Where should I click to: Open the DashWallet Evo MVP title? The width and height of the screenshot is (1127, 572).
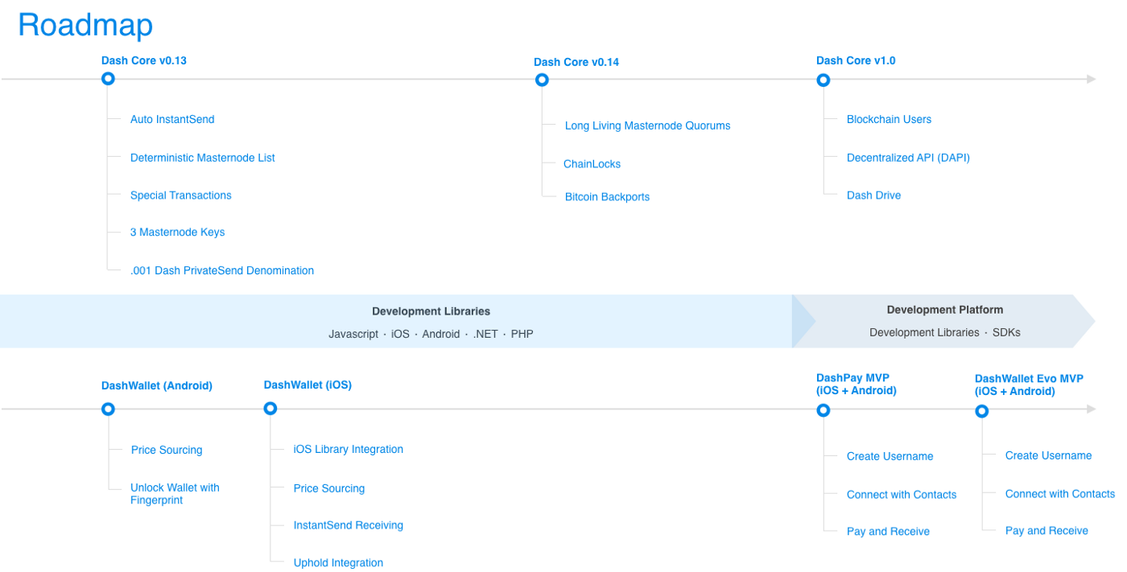point(1029,385)
